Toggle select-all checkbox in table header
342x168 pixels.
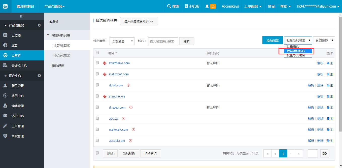point(97,53)
